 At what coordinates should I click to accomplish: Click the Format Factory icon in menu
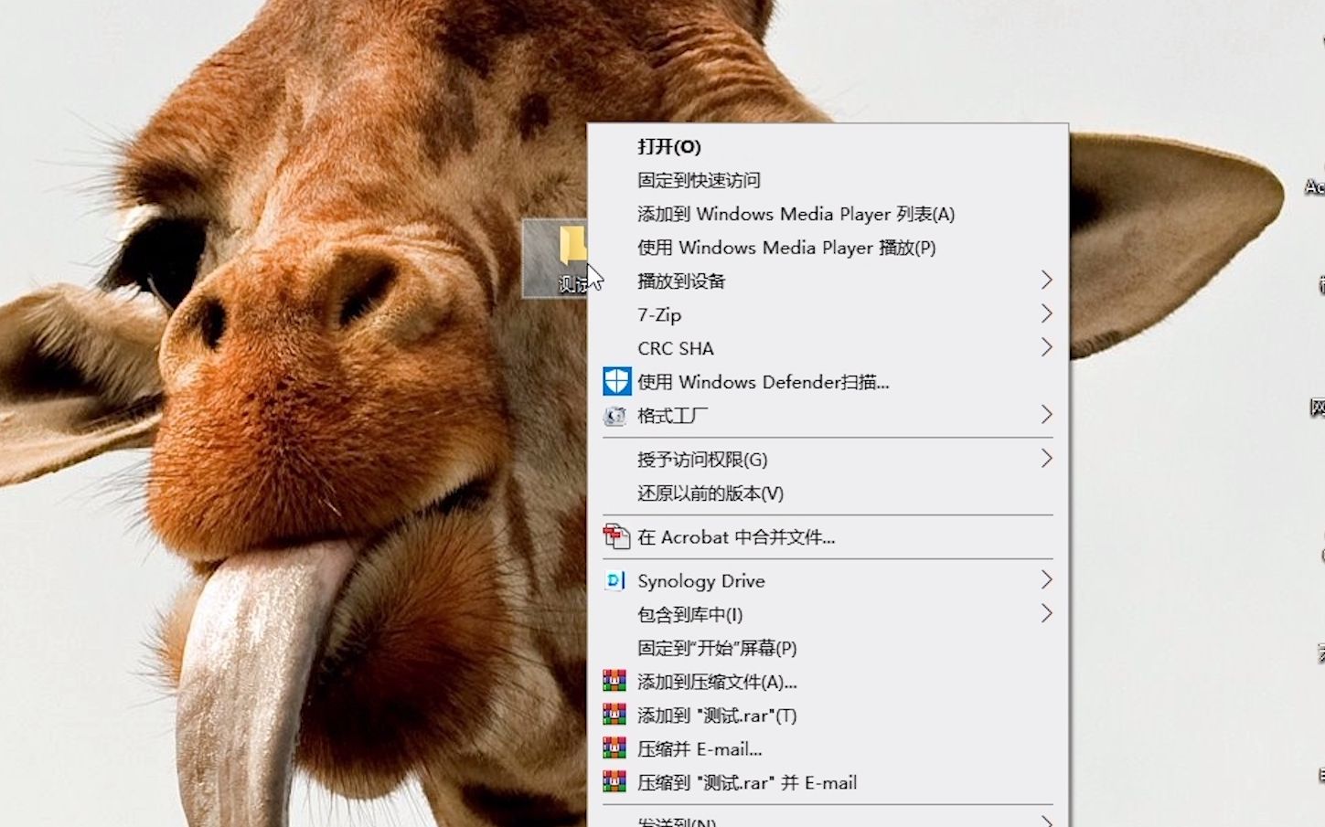pyautogui.click(x=615, y=416)
